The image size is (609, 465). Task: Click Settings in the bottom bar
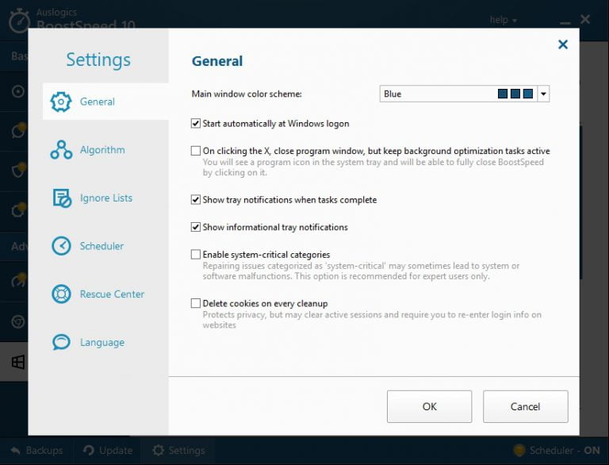[x=178, y=450]
